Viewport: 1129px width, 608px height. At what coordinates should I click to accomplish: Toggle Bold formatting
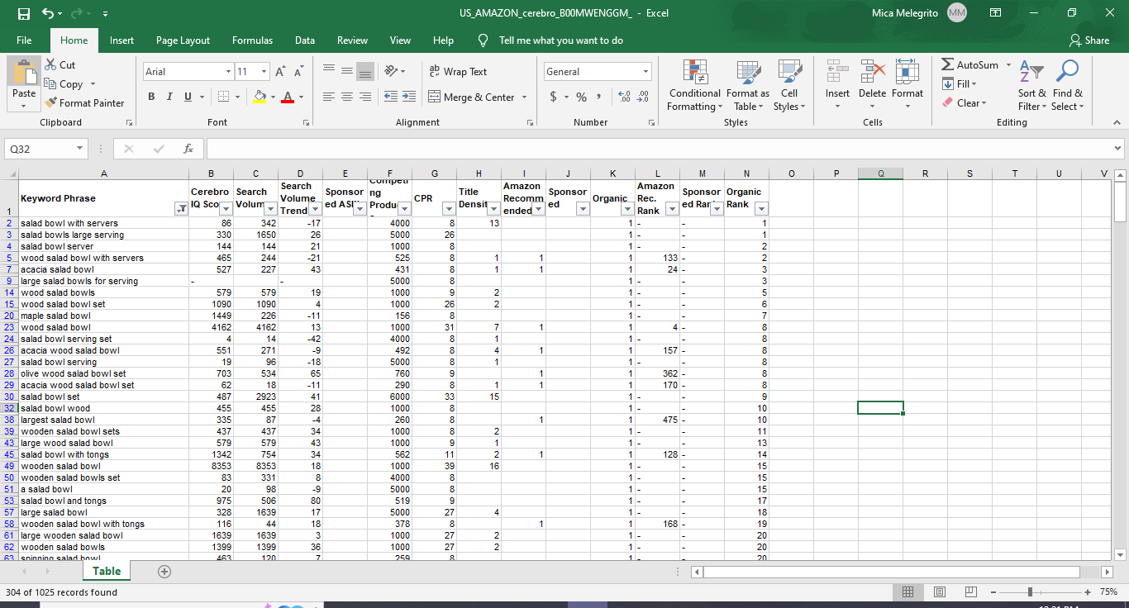[153, 97]
